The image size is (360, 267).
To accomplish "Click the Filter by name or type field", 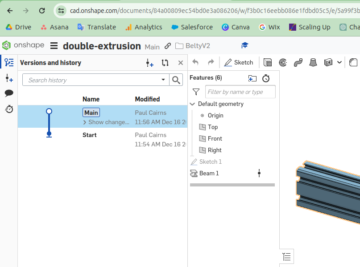I will pyautogui.click(x=240, y=92).
